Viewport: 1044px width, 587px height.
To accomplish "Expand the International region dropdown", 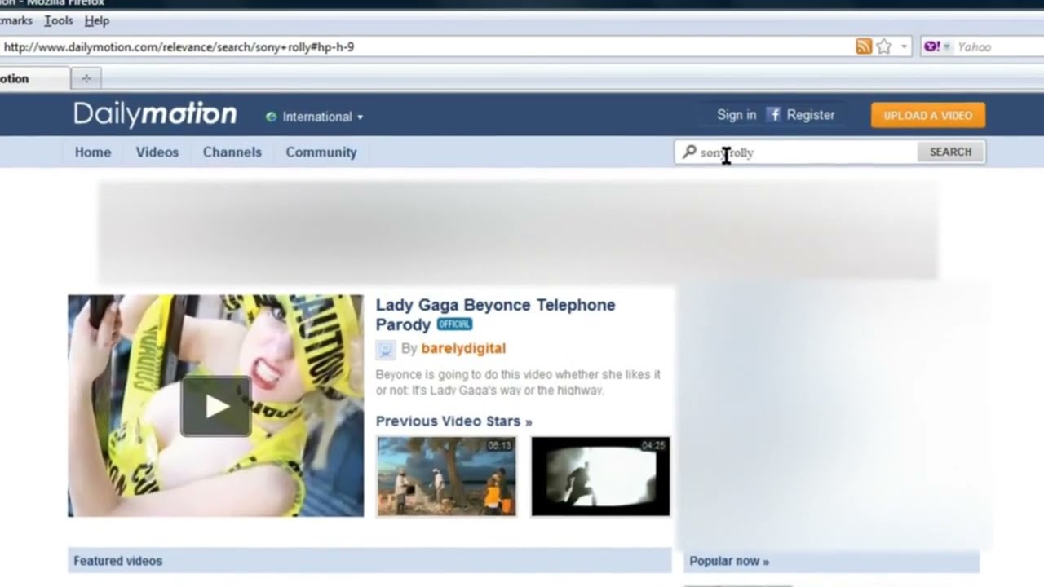I will [322, 117].
